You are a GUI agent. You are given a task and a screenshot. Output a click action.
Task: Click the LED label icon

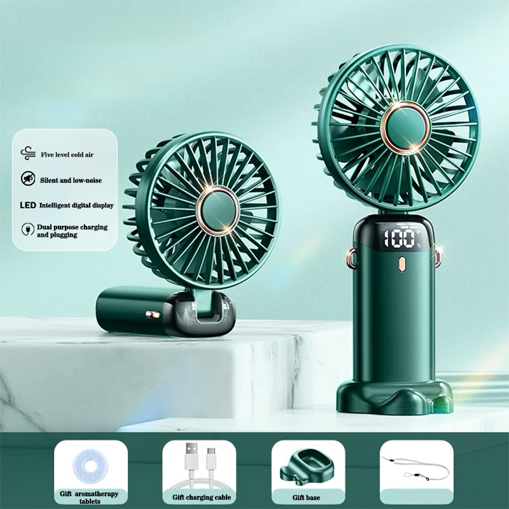point(28,205)
